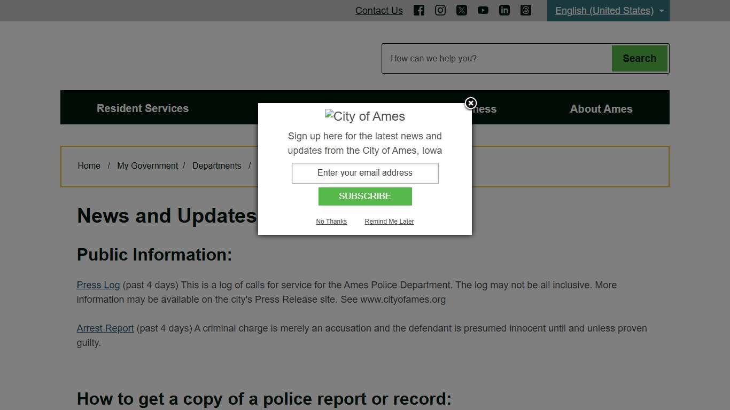730x410 pixels.
Task: Choose Remind Me Later
Action: 389,221
